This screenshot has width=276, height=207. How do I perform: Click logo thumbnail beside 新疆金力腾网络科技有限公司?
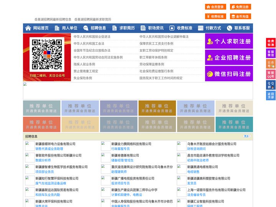click(106, 146)
